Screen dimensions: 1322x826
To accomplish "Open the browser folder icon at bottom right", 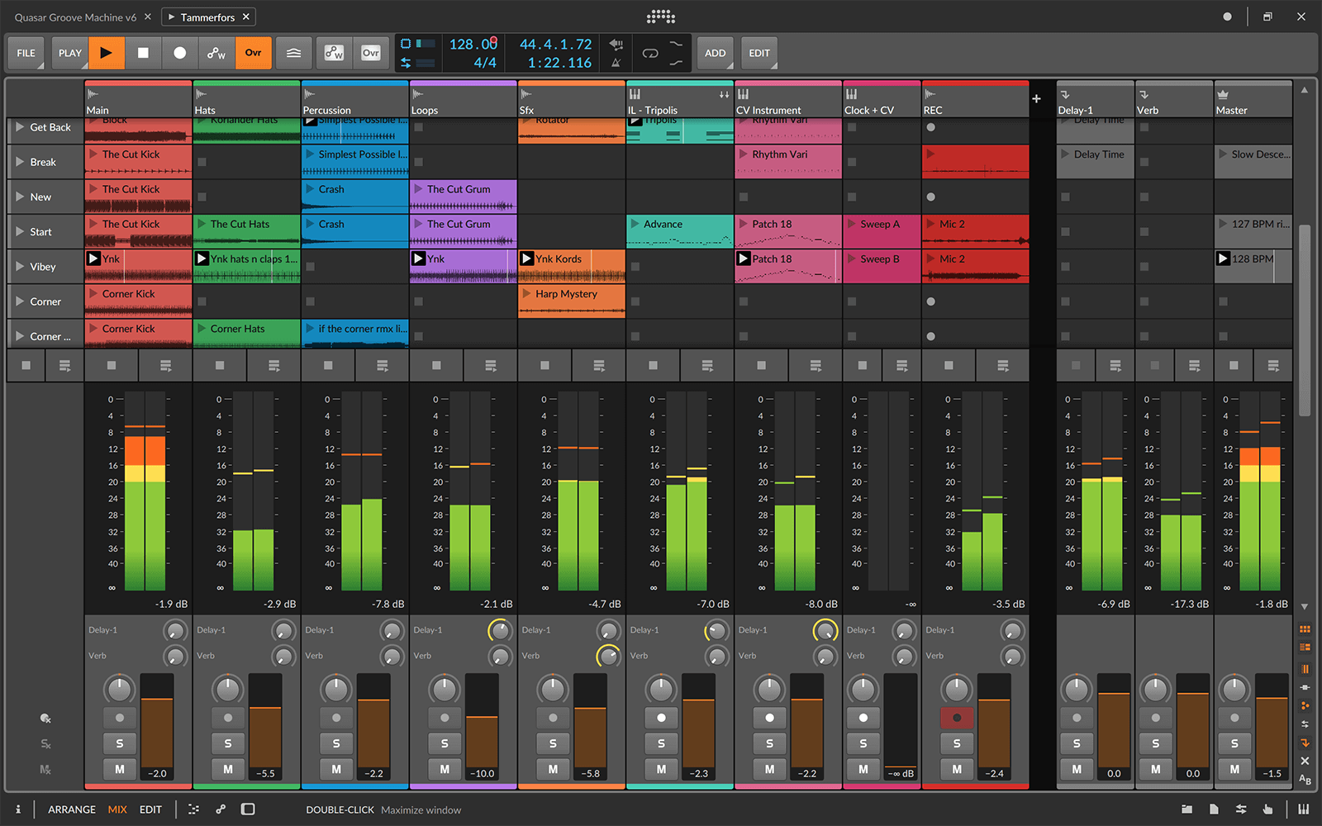I will click(x=1187, y=809).
